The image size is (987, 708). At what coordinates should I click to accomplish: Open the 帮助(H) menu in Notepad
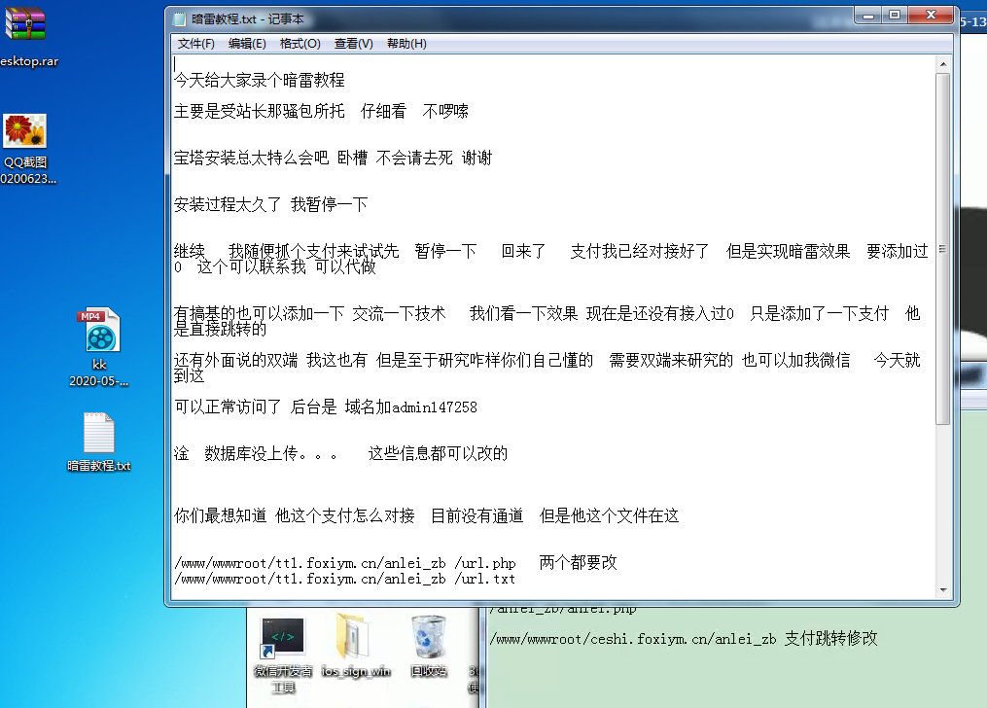pyautogui.click(x=406, y=44)
